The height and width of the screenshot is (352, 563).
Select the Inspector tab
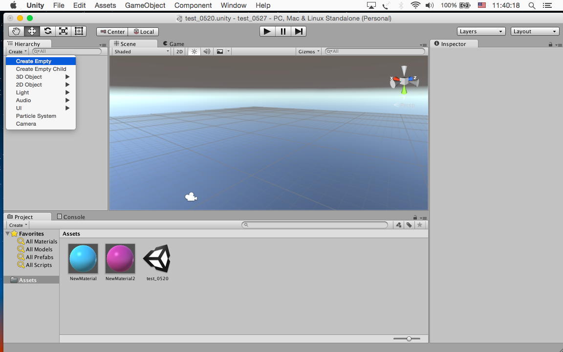coord(454,44)
